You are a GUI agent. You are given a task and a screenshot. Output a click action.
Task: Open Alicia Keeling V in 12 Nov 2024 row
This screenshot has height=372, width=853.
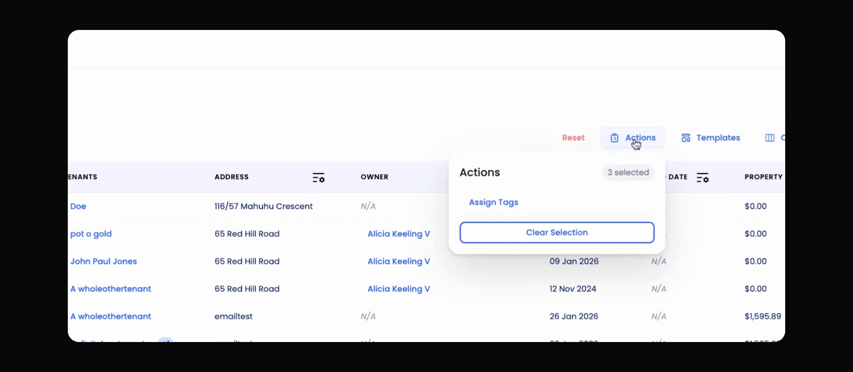[x=399, y=289]
